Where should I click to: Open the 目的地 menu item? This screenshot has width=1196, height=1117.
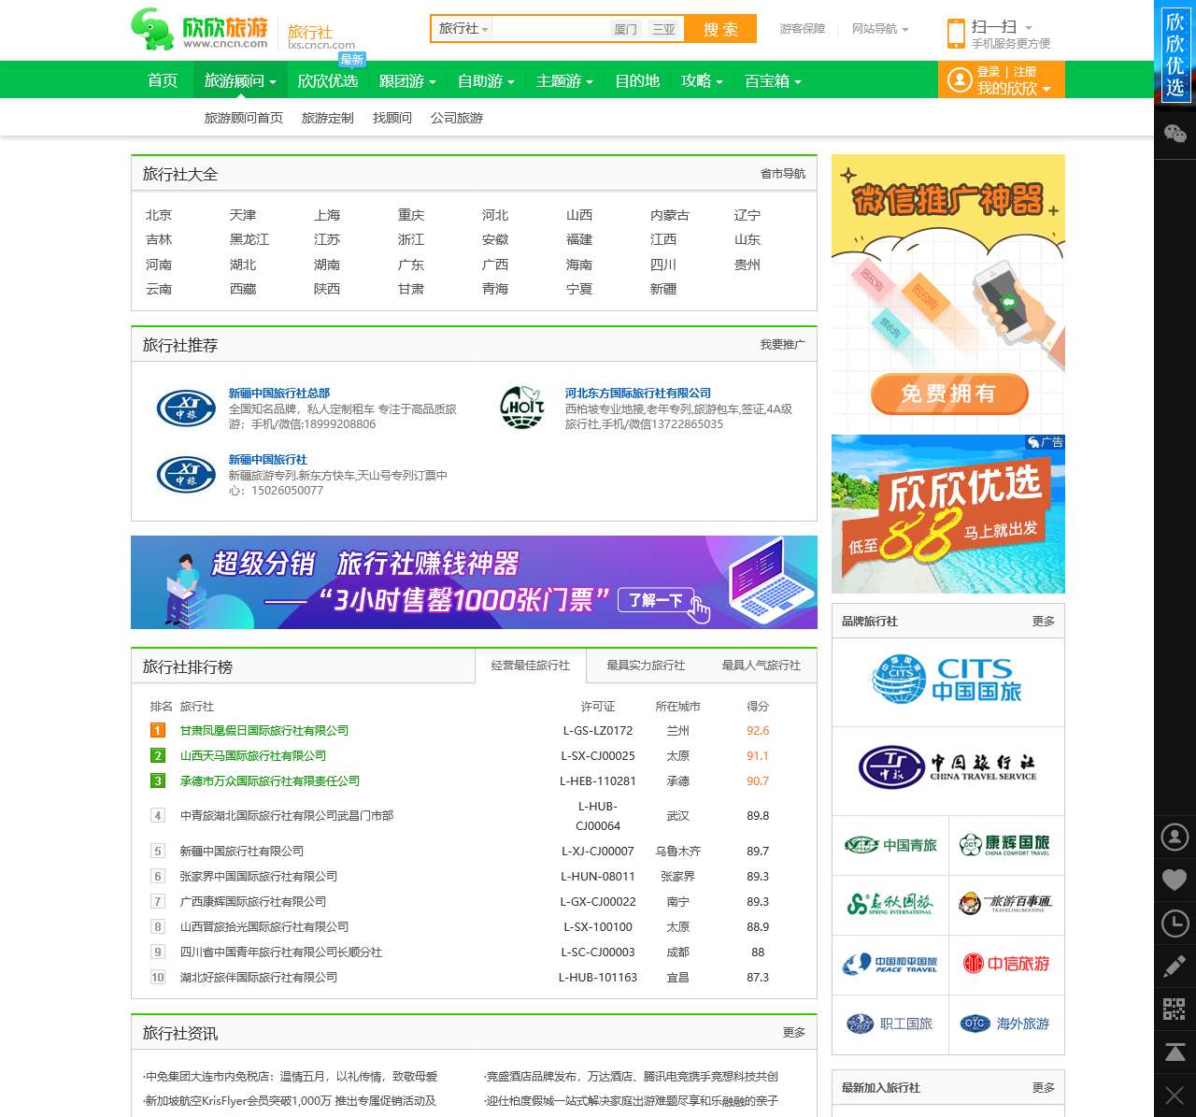click(636, 80)
